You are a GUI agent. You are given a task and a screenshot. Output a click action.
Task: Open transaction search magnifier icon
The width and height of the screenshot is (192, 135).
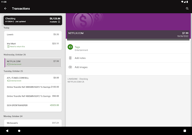click(187, 9)
